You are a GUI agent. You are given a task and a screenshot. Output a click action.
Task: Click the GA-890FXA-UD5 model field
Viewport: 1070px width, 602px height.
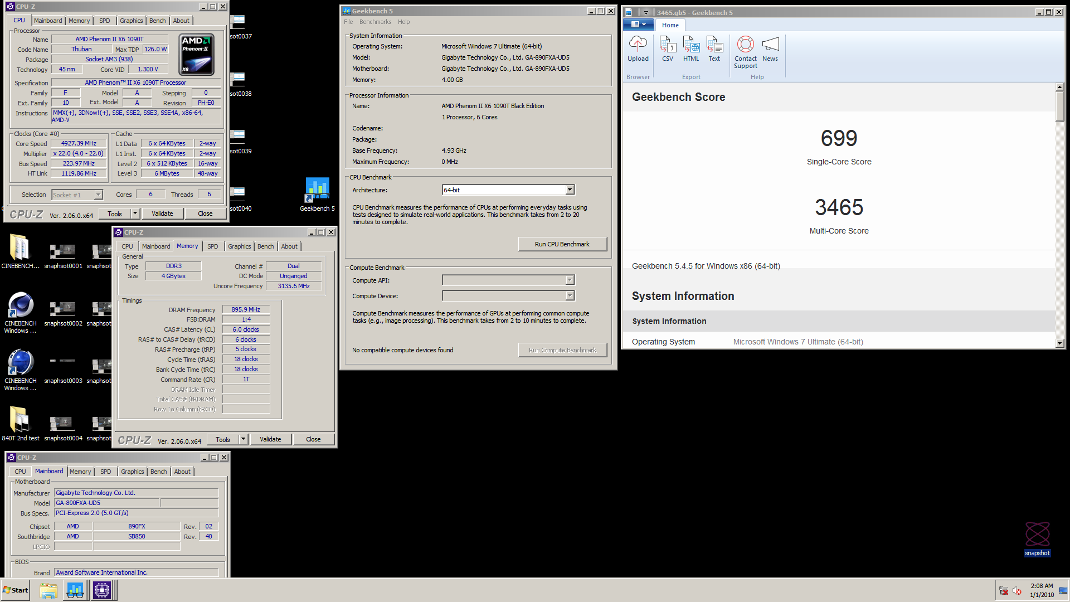[x=107, y=503]
